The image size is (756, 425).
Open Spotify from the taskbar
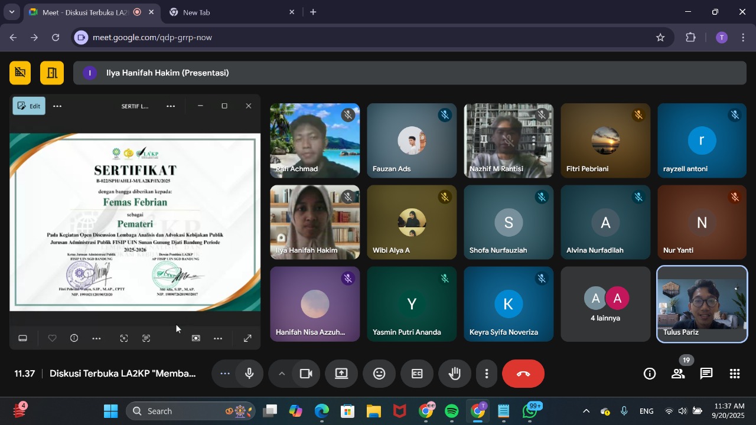click(452, 411)
